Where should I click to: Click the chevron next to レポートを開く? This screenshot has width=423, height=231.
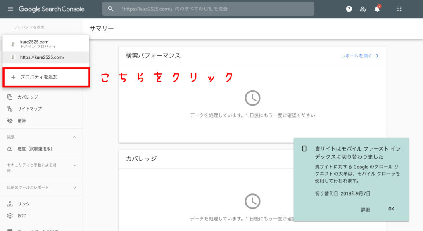(x=377, y=56)
